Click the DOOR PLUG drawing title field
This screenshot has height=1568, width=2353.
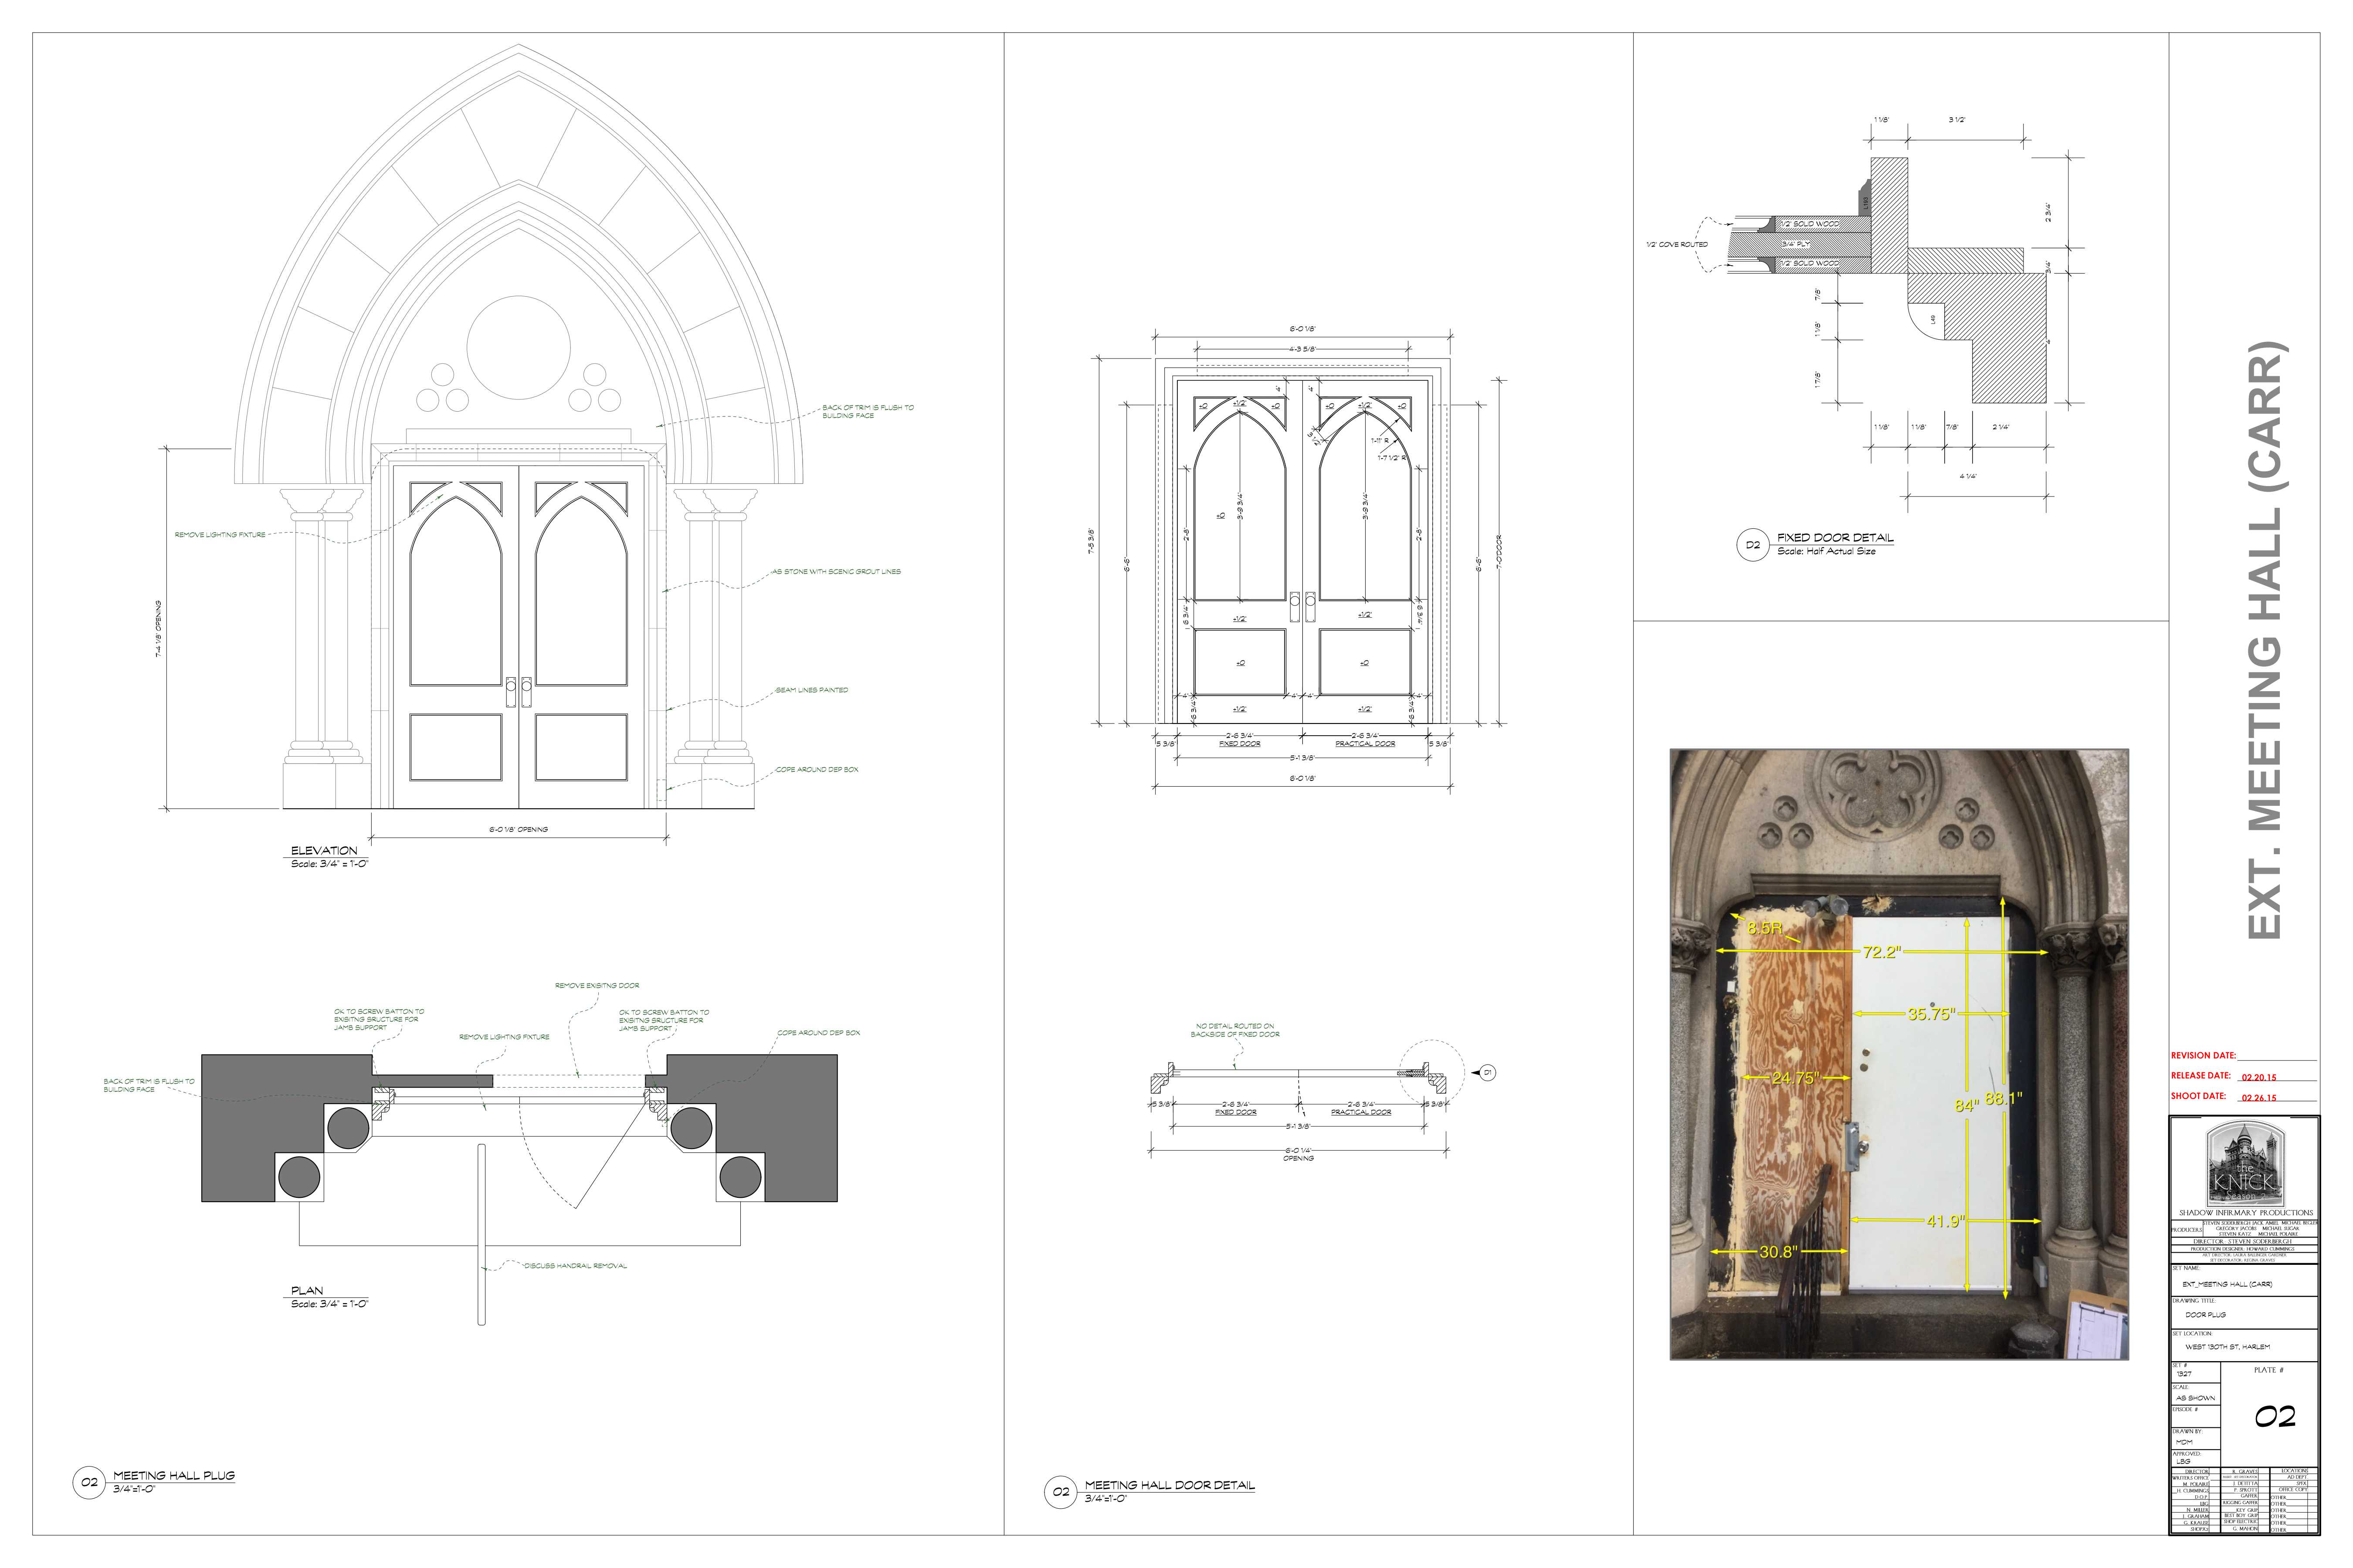point(2205,1314)
